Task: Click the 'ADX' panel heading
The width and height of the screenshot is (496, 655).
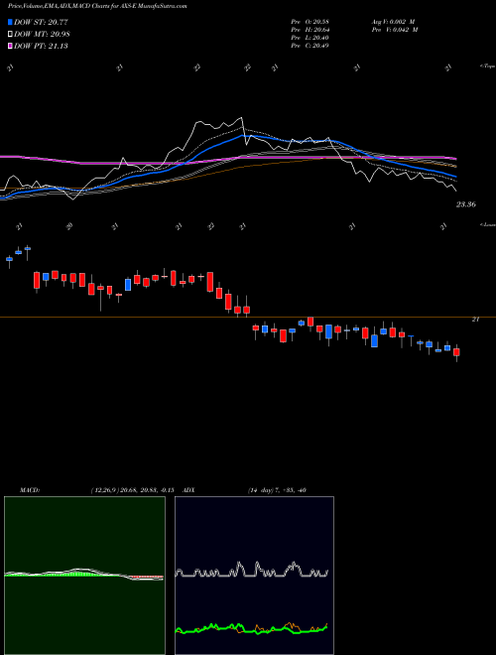Action: click(x=189, y=490)
